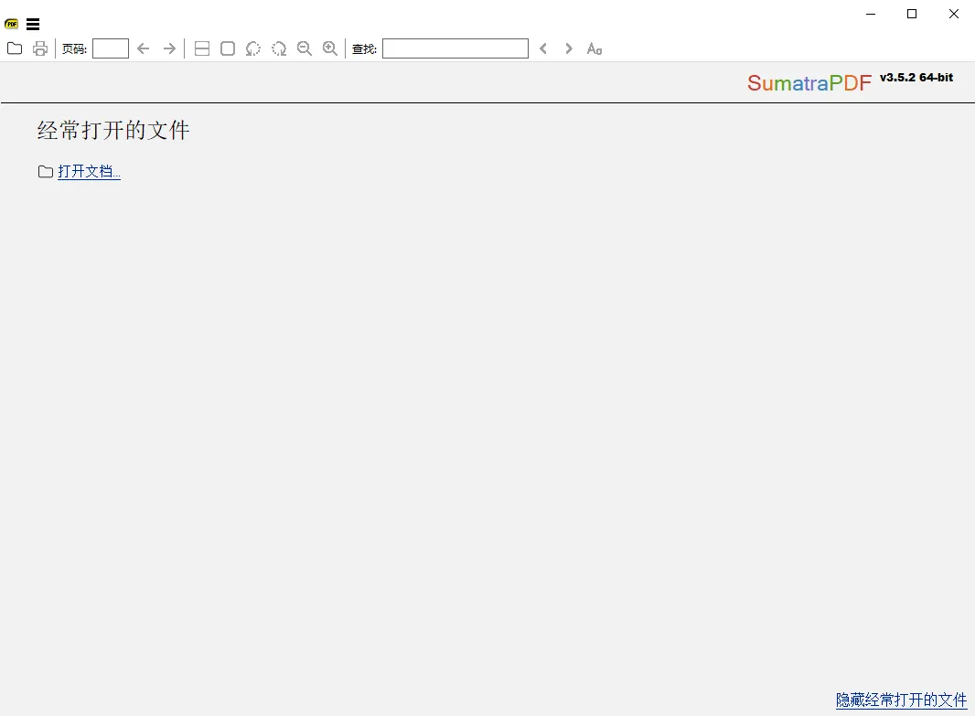This screenshot has height=716, width=975.
Task: Select fit single page icon
Action: (228, 48)
